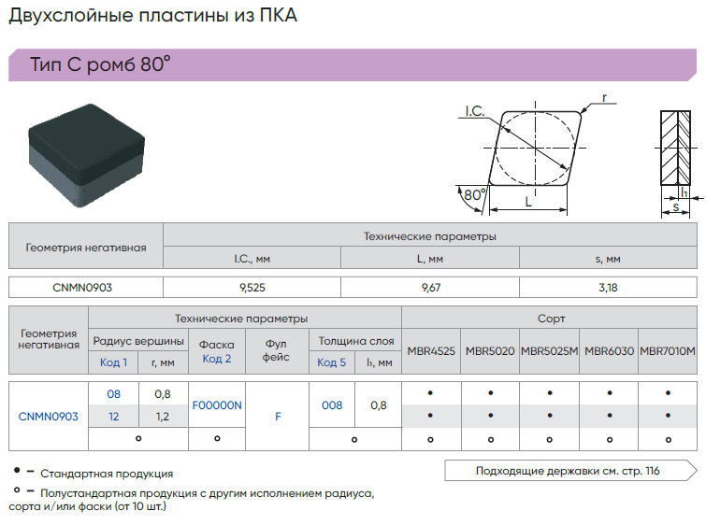Select code 08 in Код 1 column
Viewport: 706px width, 525px height.
coord(113,394)
